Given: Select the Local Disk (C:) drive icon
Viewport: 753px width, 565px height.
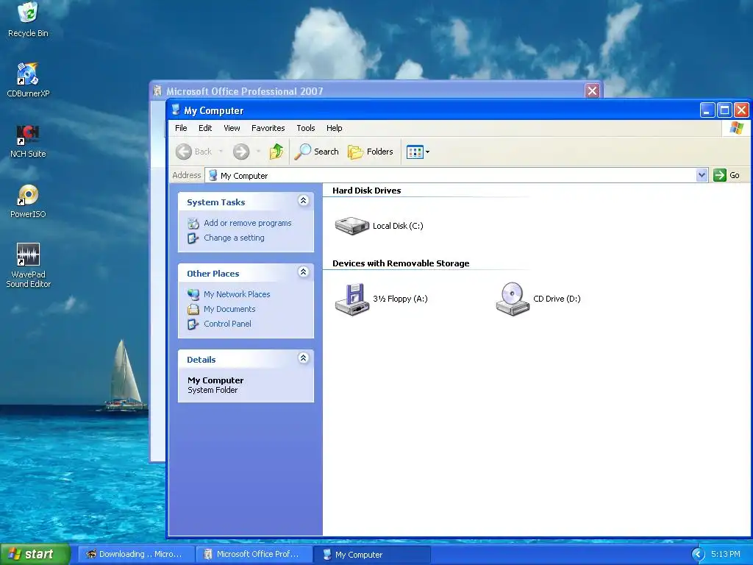Looking at the screenshot, I should [x=352, y=226].
